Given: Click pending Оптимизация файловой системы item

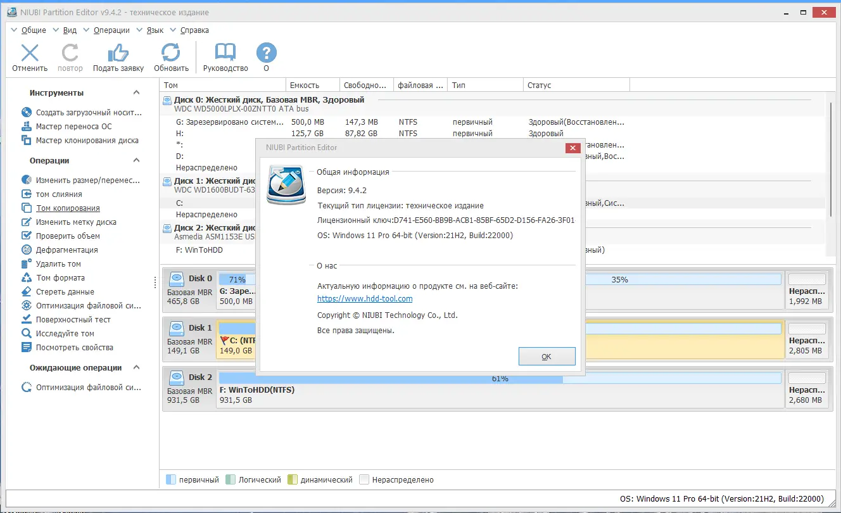Looking at the screenshot, I should (x=82, y=388).
